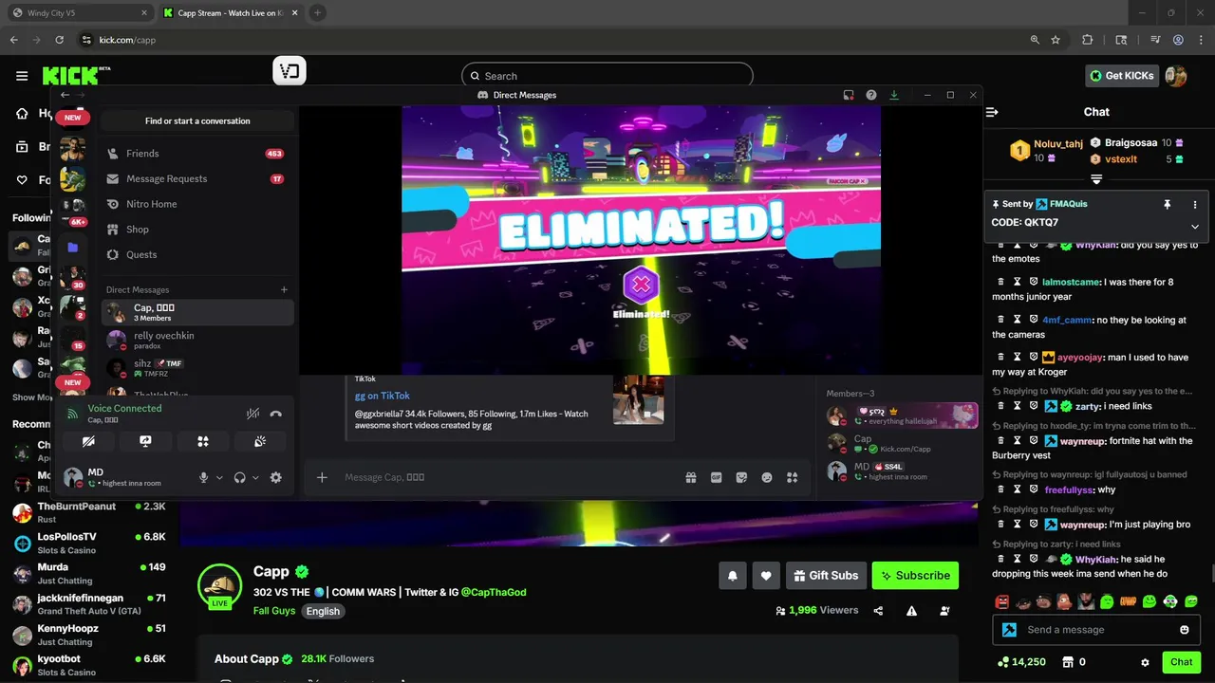The image size is (1215, 683).
Task: Open the Discord Shop page
Action: (x=197, y=229)
